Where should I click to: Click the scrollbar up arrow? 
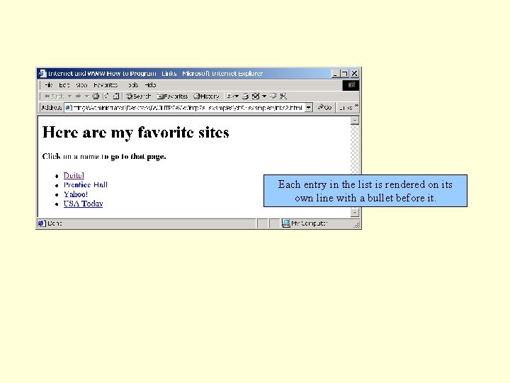coord(355,121)
